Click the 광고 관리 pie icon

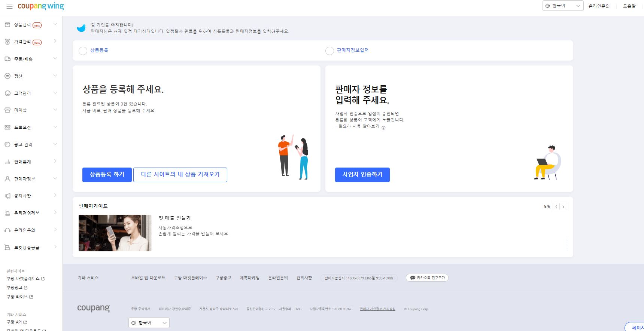(x=7, y=144)
